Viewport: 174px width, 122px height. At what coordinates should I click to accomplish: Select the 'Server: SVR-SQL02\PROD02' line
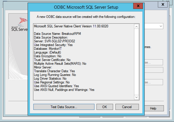54,41
